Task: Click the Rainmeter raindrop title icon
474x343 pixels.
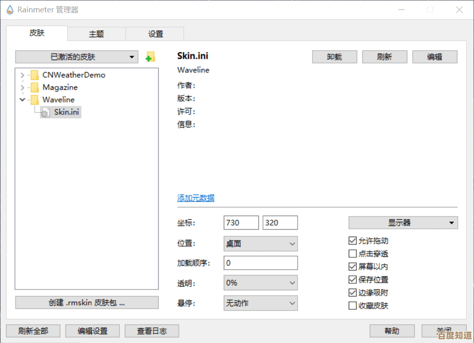Action: tap(10, 10)
